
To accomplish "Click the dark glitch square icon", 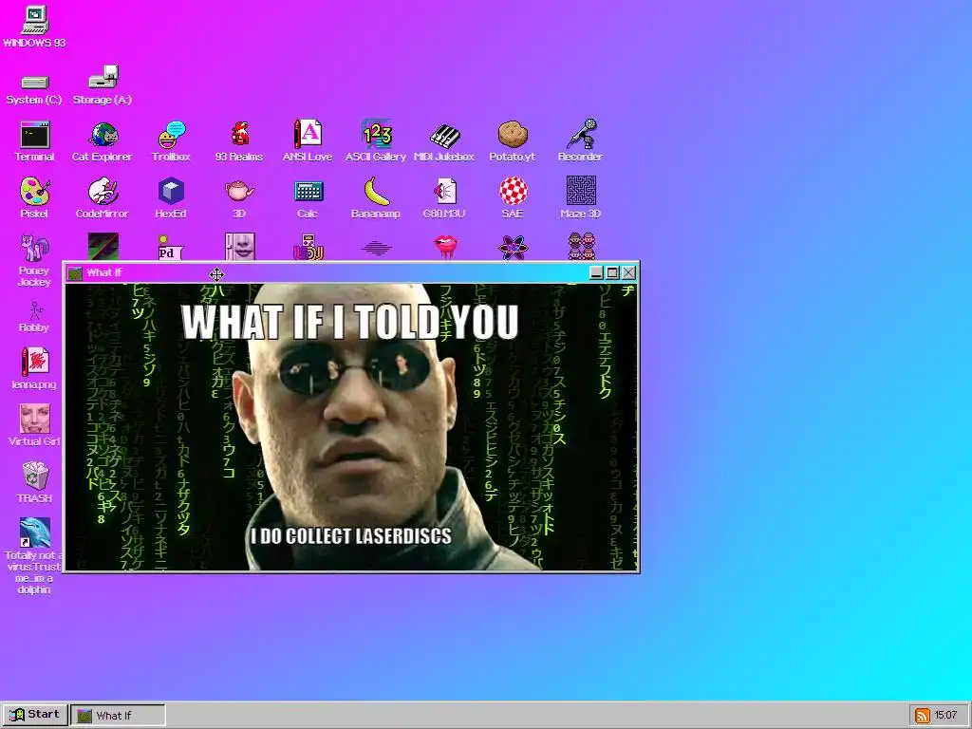I will pos(103,246).
